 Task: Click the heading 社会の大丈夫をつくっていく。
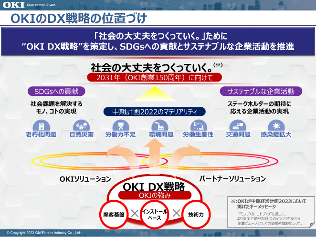coord(151,68)
